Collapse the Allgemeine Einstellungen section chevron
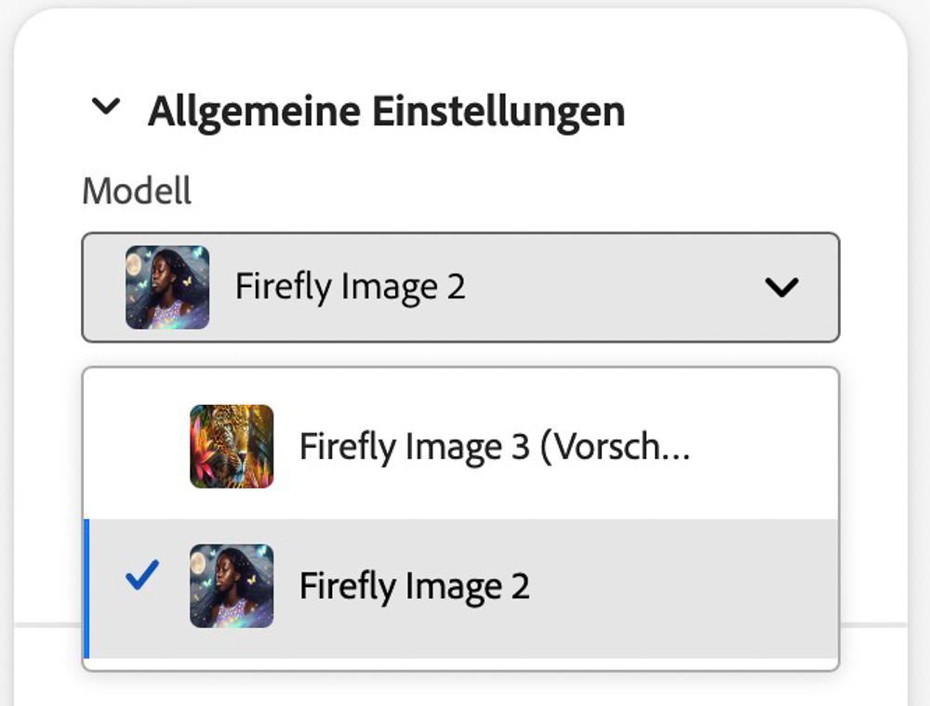The image size is (930, 706). tap(106, 107)
